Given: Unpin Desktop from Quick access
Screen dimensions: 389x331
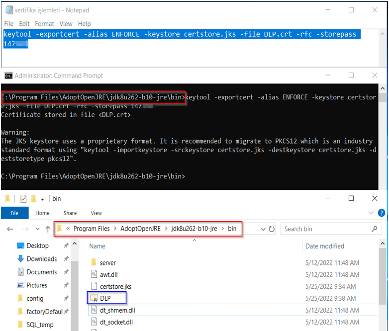Looking at the screenshot, I should pyautogui.click(x=66, y=246).
